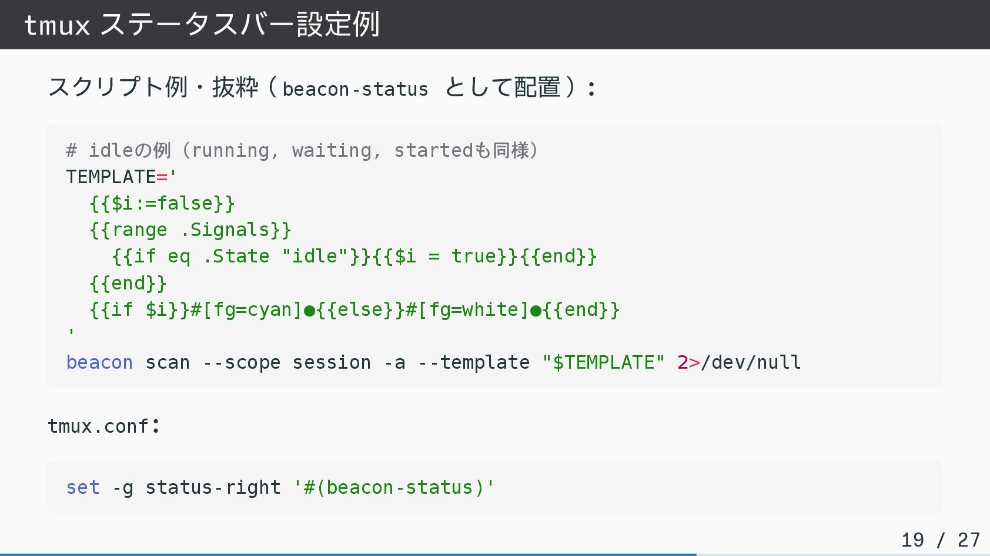Click the dot symbol after "#[fg=white]"

click(536, 310)
